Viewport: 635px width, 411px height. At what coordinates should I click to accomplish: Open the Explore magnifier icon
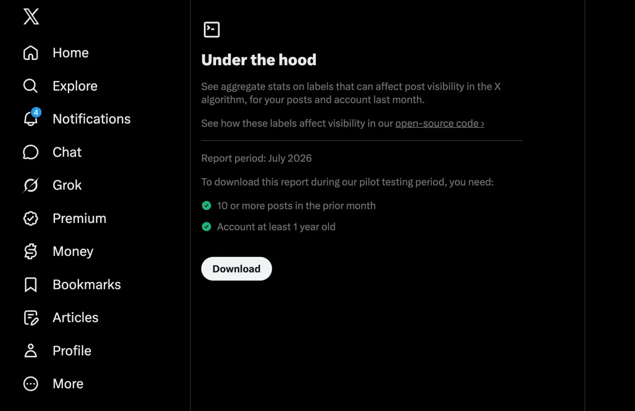(31, 86)
